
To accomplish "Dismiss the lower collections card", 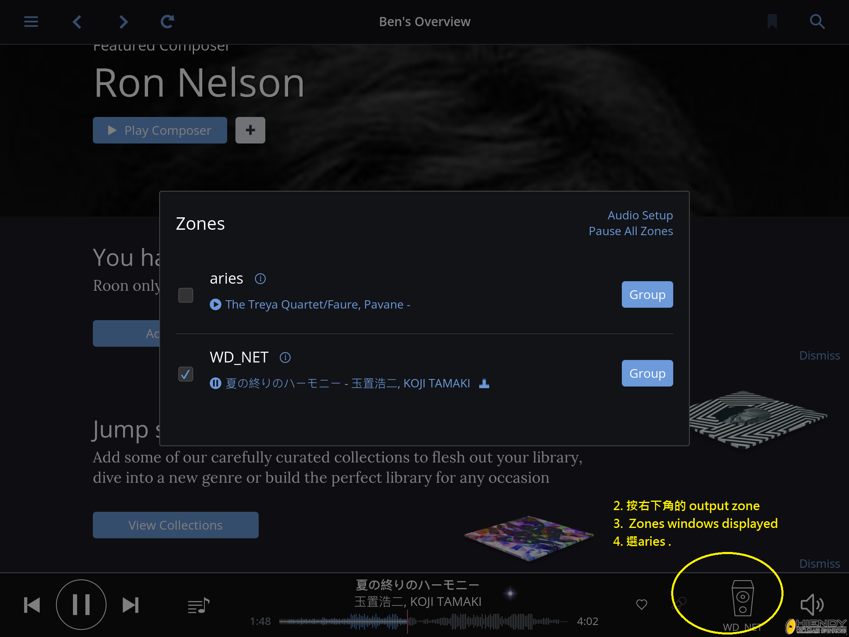I will tap(820, 564).
